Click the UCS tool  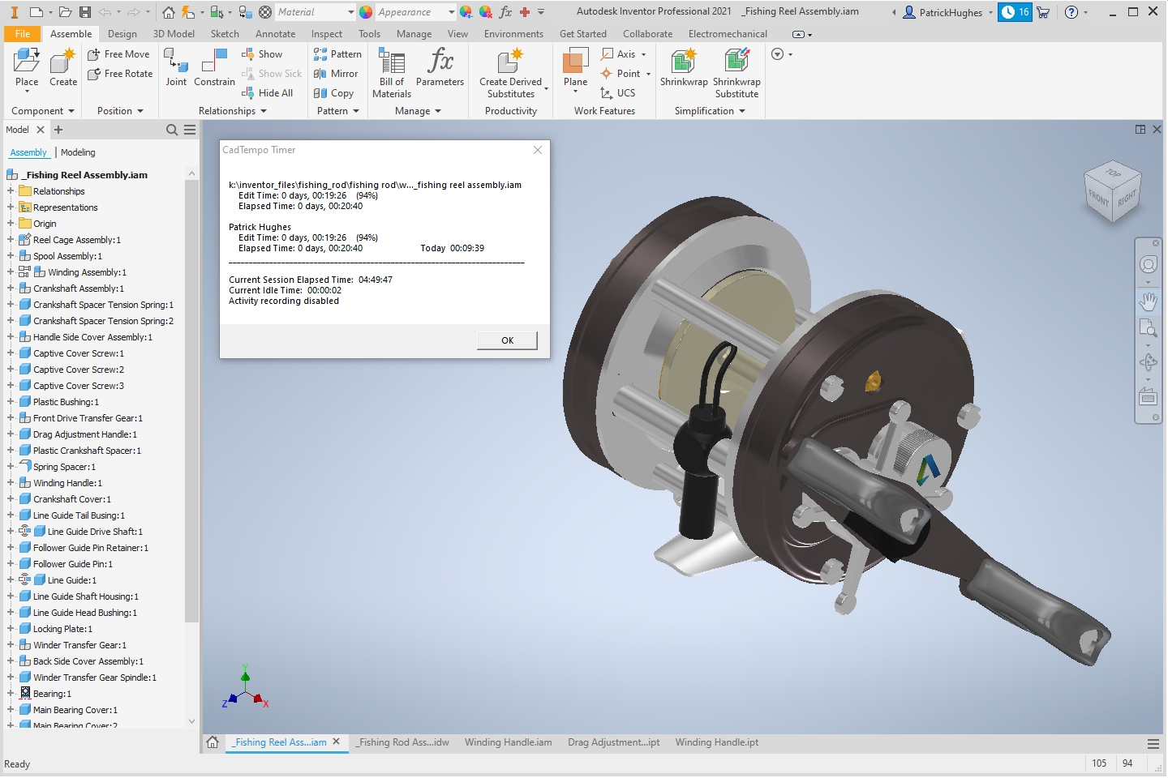pyautogui.click(x=618, y=93)
